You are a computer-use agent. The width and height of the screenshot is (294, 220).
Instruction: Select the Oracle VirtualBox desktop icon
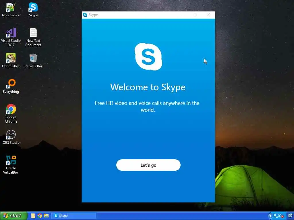[11, 165]
